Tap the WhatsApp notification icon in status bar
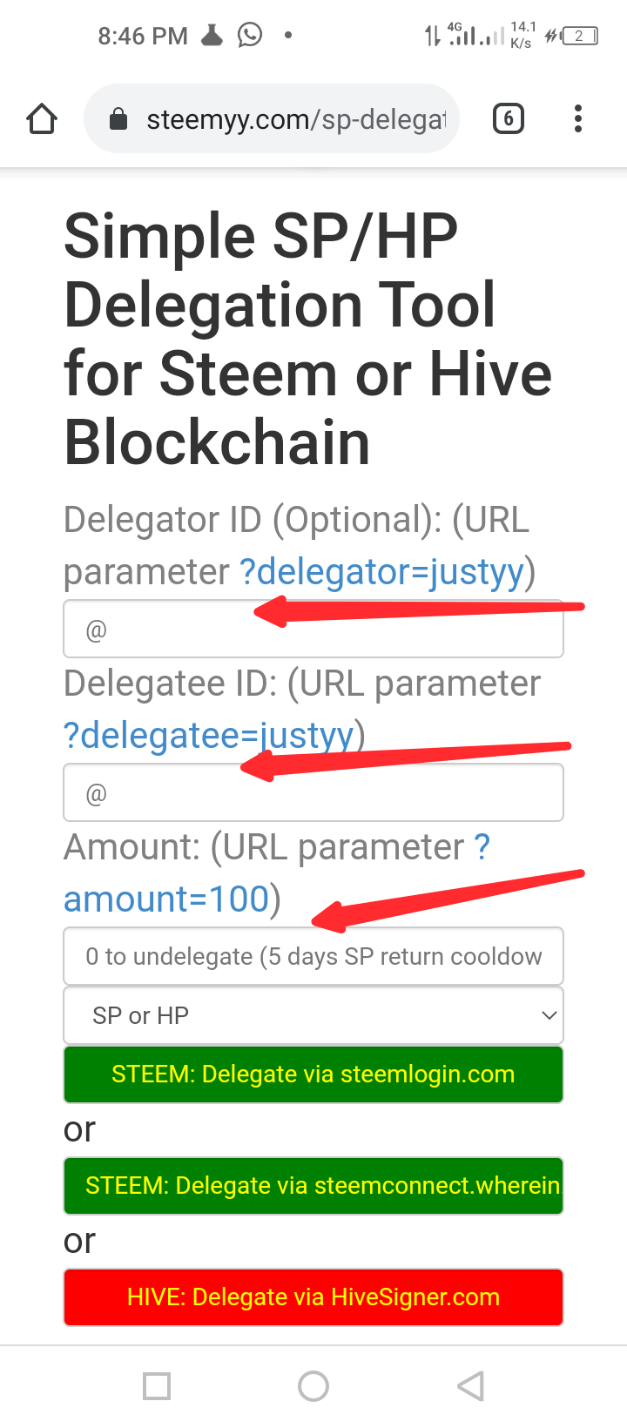Screen dimensions: 627x1428 point(250,35)
